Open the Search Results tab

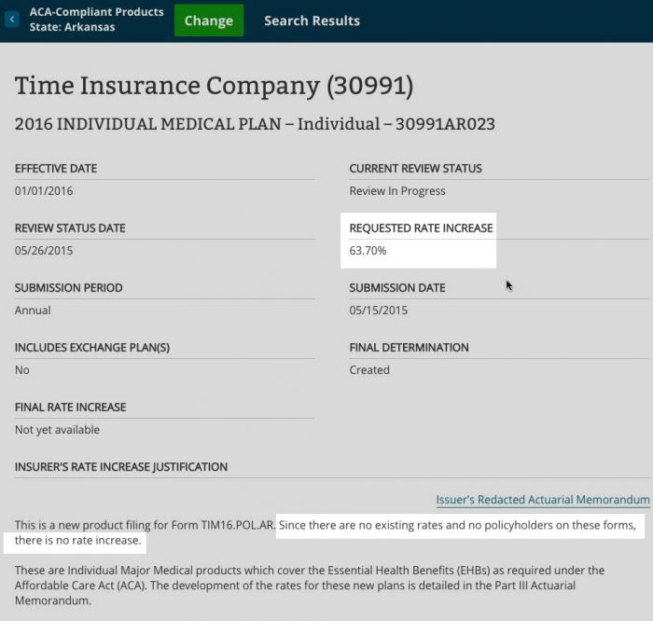[312, 21]
